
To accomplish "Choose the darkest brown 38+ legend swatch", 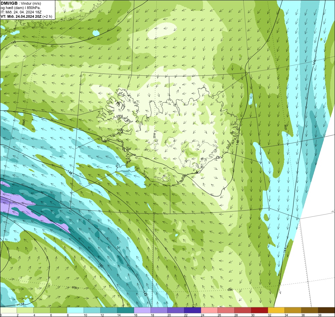I will pos(326,310).
